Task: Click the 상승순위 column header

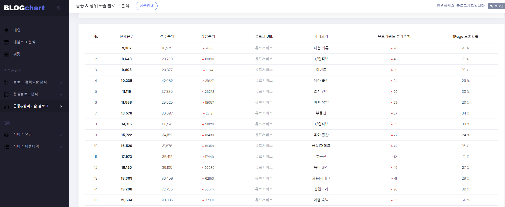Action: click(x=208, y=36)
